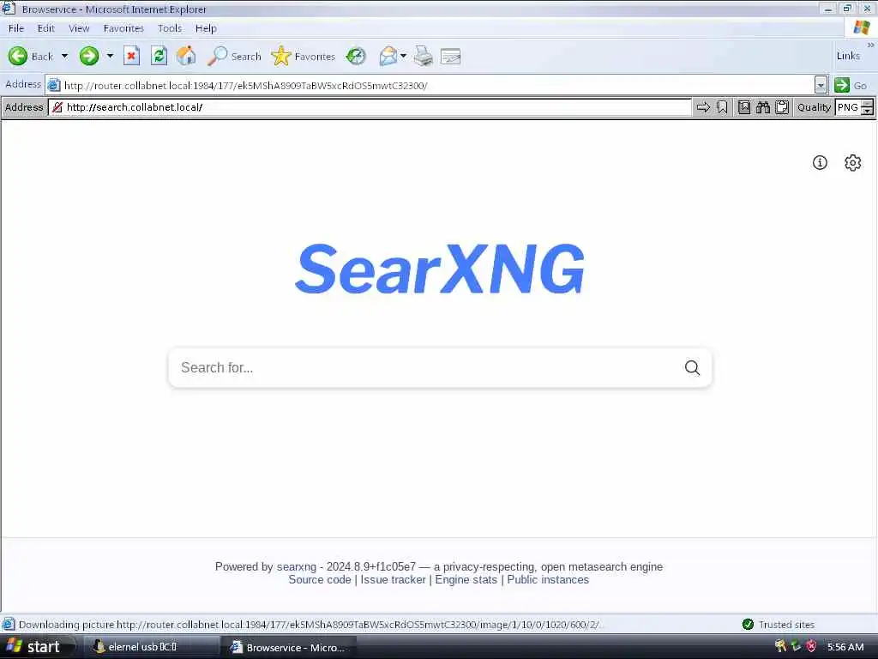Image resolution: width=878 pixels, height=659 pixels.
Task: Click the Browservice Go arrow icon
Action: pos(703,107)
